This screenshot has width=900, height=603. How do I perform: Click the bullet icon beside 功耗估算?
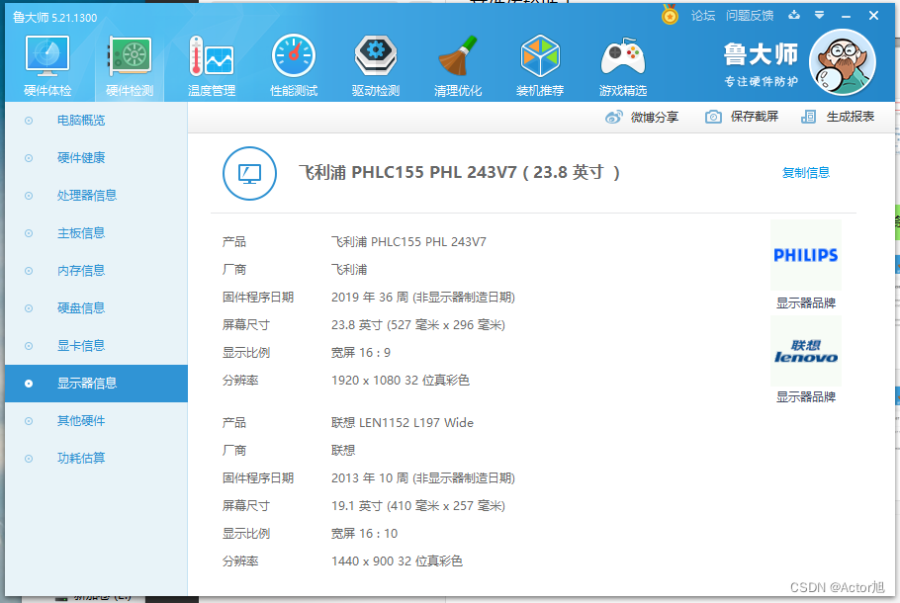click(29, 459)
